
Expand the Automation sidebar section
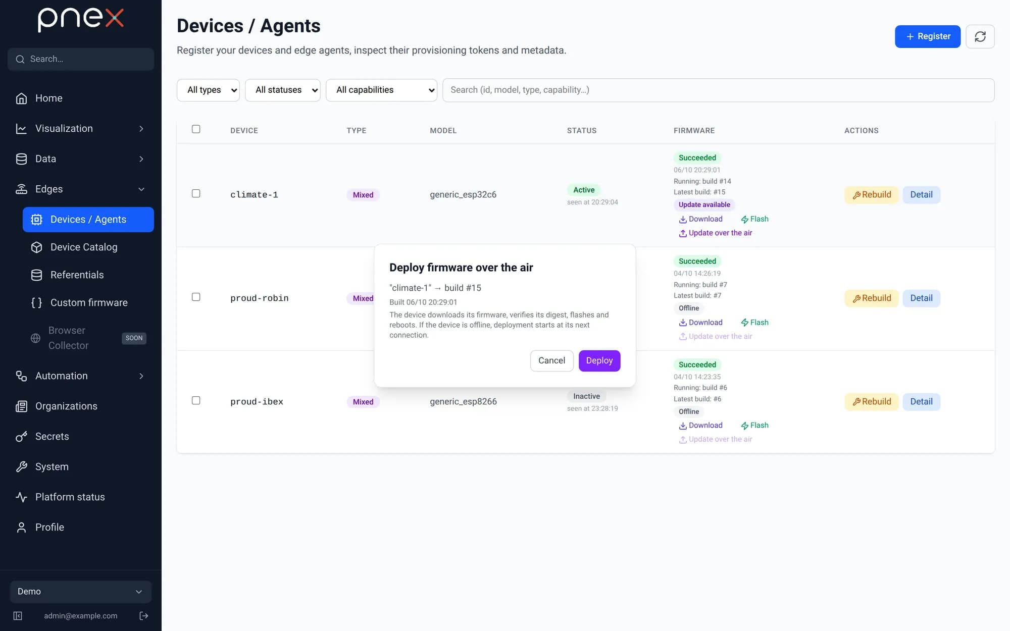point(81,376)
